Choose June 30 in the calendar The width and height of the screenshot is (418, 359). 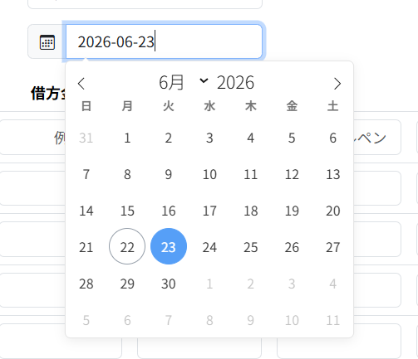169,284
